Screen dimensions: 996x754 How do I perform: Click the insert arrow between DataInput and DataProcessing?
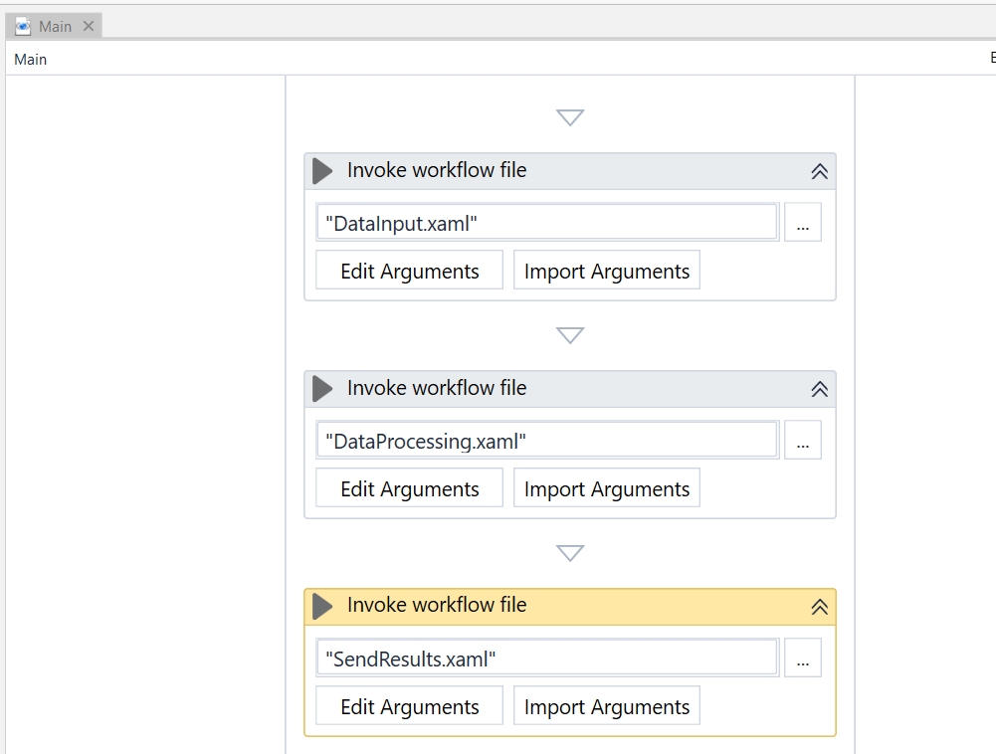coord(570,336)
